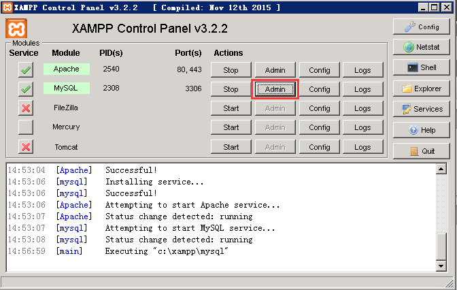
Task: Quit XAMPP using the Quit button
Action: click(422, 151)
